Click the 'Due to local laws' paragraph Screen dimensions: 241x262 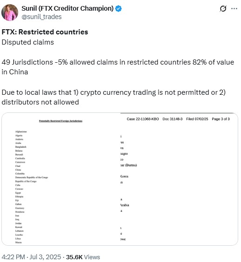tap(114, 97)
